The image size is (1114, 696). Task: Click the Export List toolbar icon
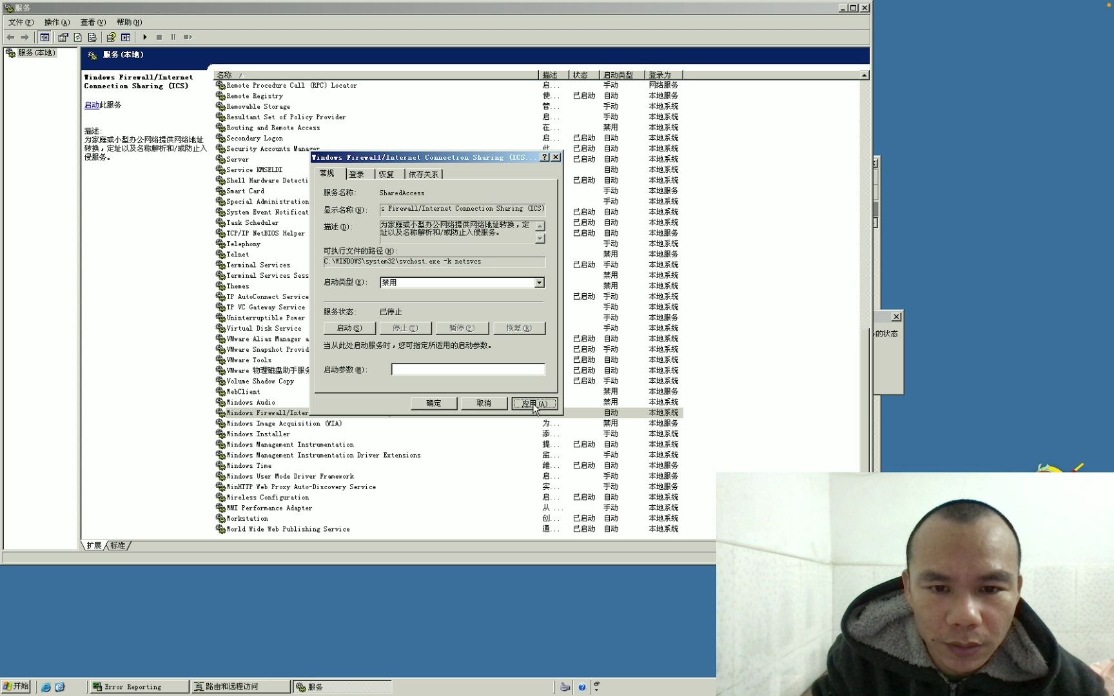coord(92,37)
